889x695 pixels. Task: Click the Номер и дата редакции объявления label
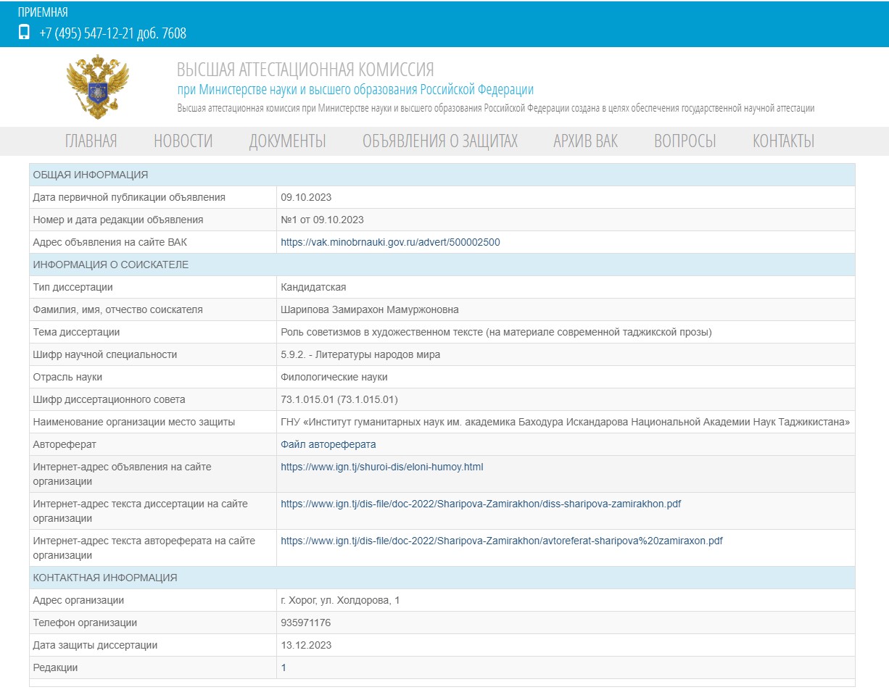[118, 220]
